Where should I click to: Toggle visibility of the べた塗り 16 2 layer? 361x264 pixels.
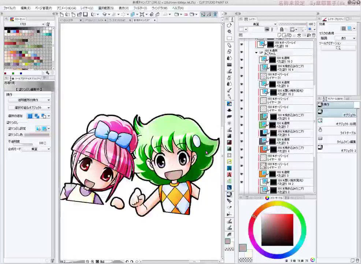click(x=242, y=60)
